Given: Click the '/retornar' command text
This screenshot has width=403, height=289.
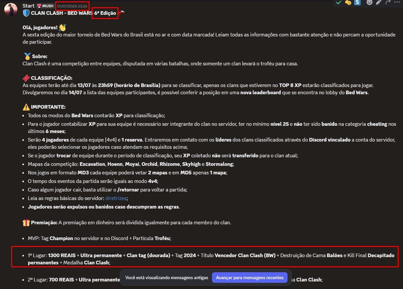Looking at the screenshot, I should point(128,189).
